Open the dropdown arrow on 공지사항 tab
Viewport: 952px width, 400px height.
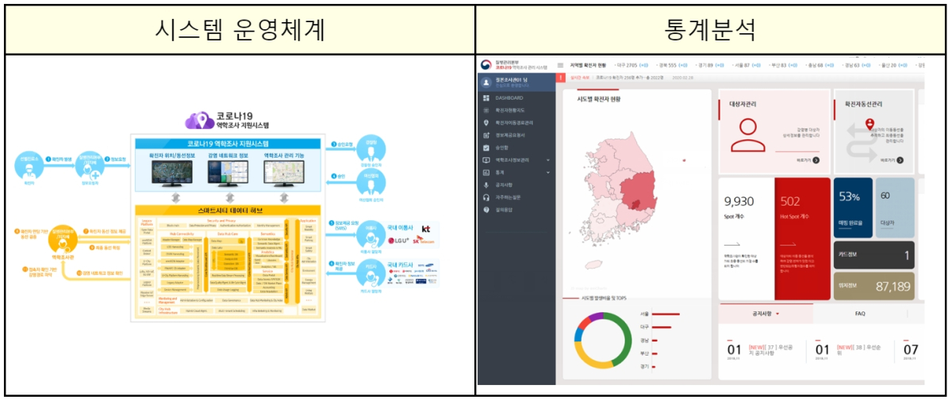tap(777, 313)
